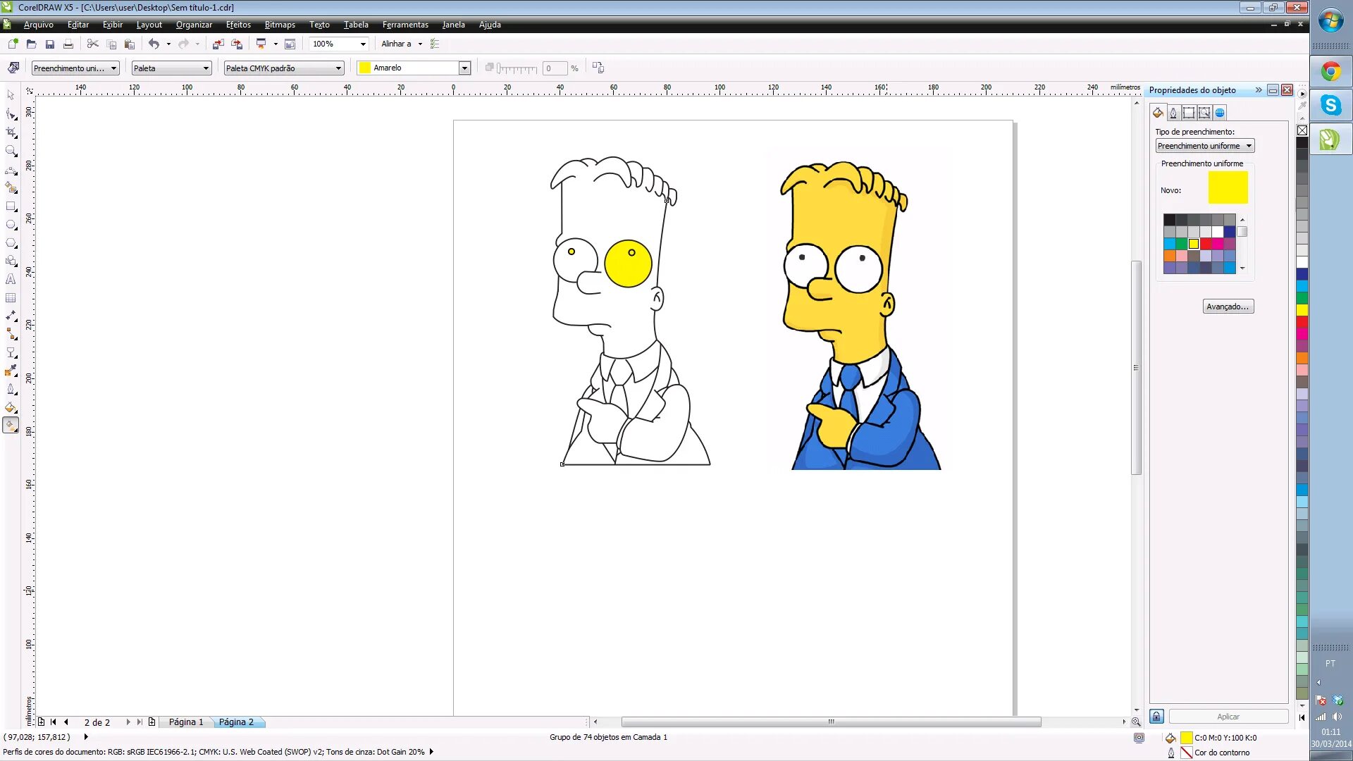This screenshot has width=1353, height=761.
Task: Choose the Ellipse tool
Action: [11, 225]
